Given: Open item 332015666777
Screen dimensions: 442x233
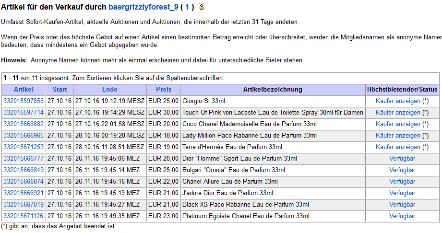Looking at the screenshot, I should tap(24, 159).
